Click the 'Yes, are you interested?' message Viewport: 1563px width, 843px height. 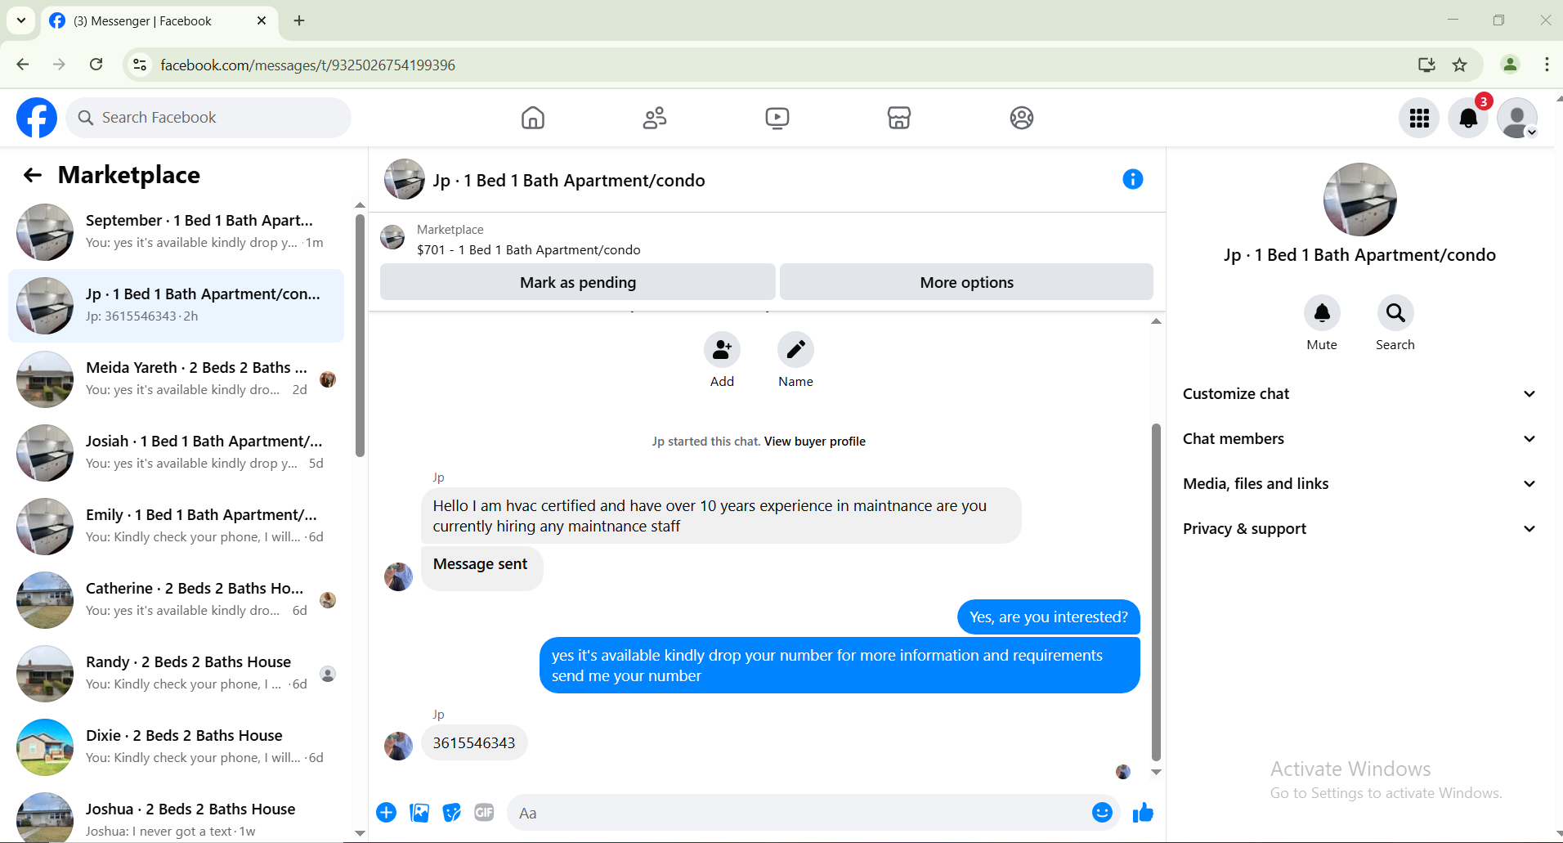click(x=1049, y=617)
